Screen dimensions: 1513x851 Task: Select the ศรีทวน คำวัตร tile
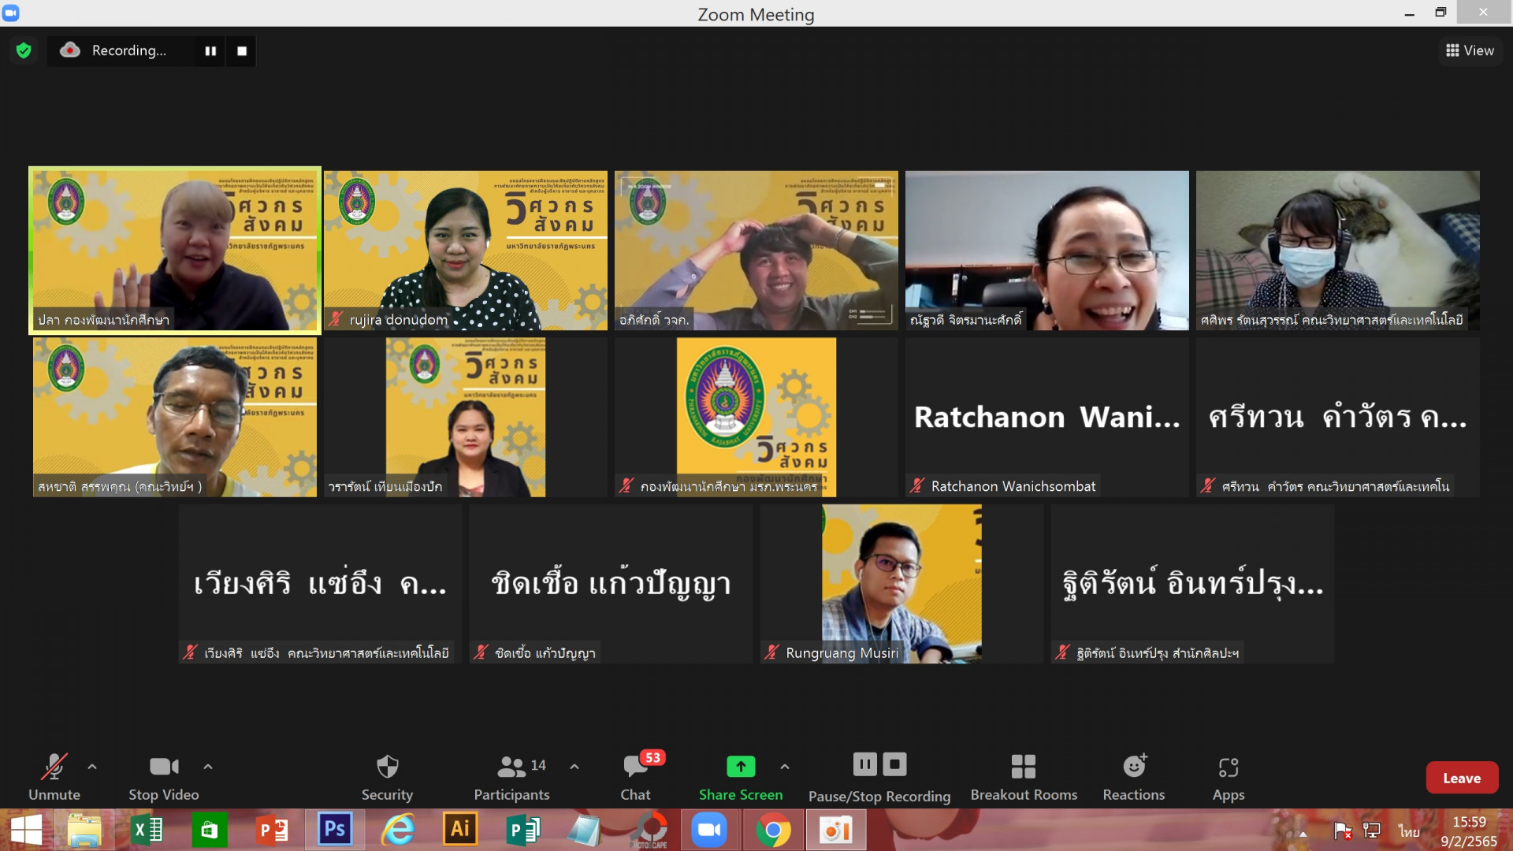[x=1338, y=418]
